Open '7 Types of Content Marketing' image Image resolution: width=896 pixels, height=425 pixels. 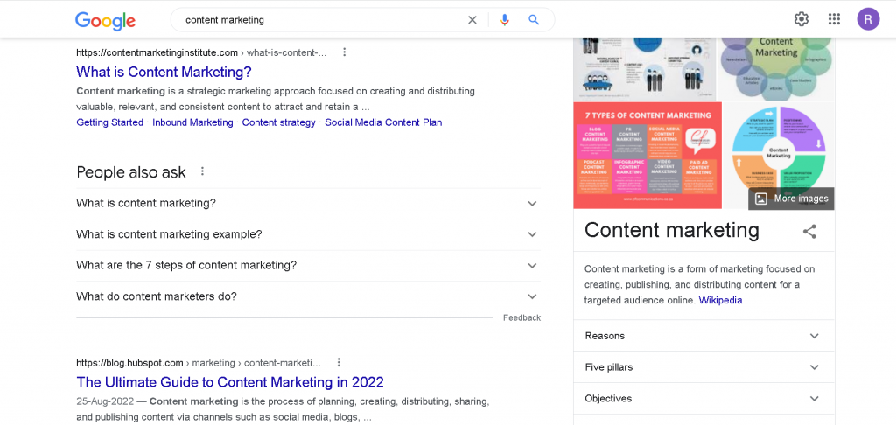point(647,156)
